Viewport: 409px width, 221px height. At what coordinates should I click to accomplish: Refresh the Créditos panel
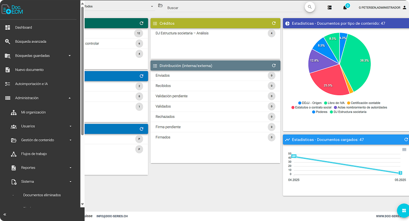pyautogui.click(x=274, y=23)
